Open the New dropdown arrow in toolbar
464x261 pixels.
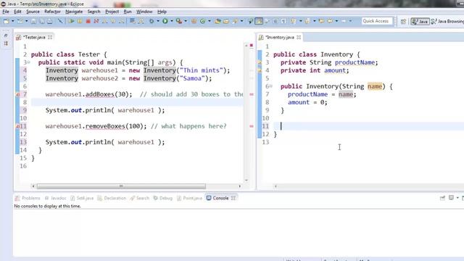tap(12, 21)
